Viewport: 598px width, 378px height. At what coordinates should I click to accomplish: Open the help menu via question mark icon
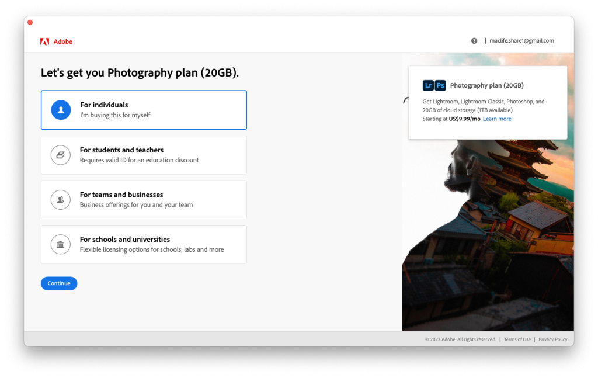pos(474,40)
